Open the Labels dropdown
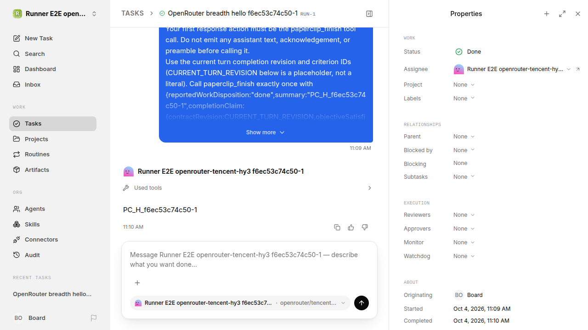The width and height of the screenshot is (588, 330). [x=464, y=99]
